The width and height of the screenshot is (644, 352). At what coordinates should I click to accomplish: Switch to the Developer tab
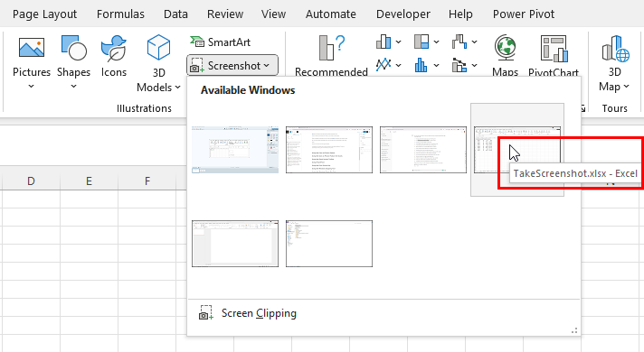coord(402,14)
